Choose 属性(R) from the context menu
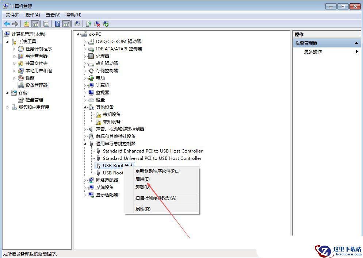The image size is (363, 258). click(143, 209)
